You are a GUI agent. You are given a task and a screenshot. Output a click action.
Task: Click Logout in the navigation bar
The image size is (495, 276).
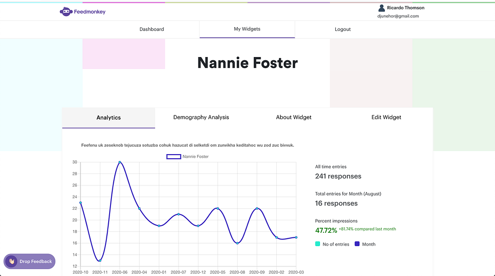click(x=343, y=29)
